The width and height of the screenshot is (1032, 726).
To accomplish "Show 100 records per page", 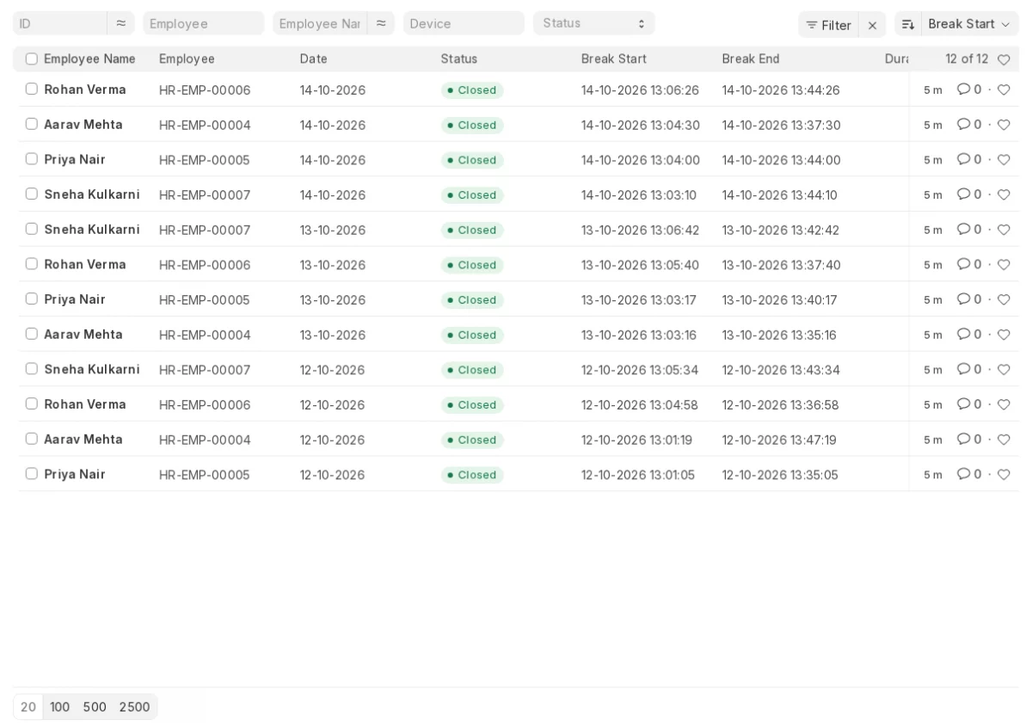I will pyautogui.click(x=59, y=707).
